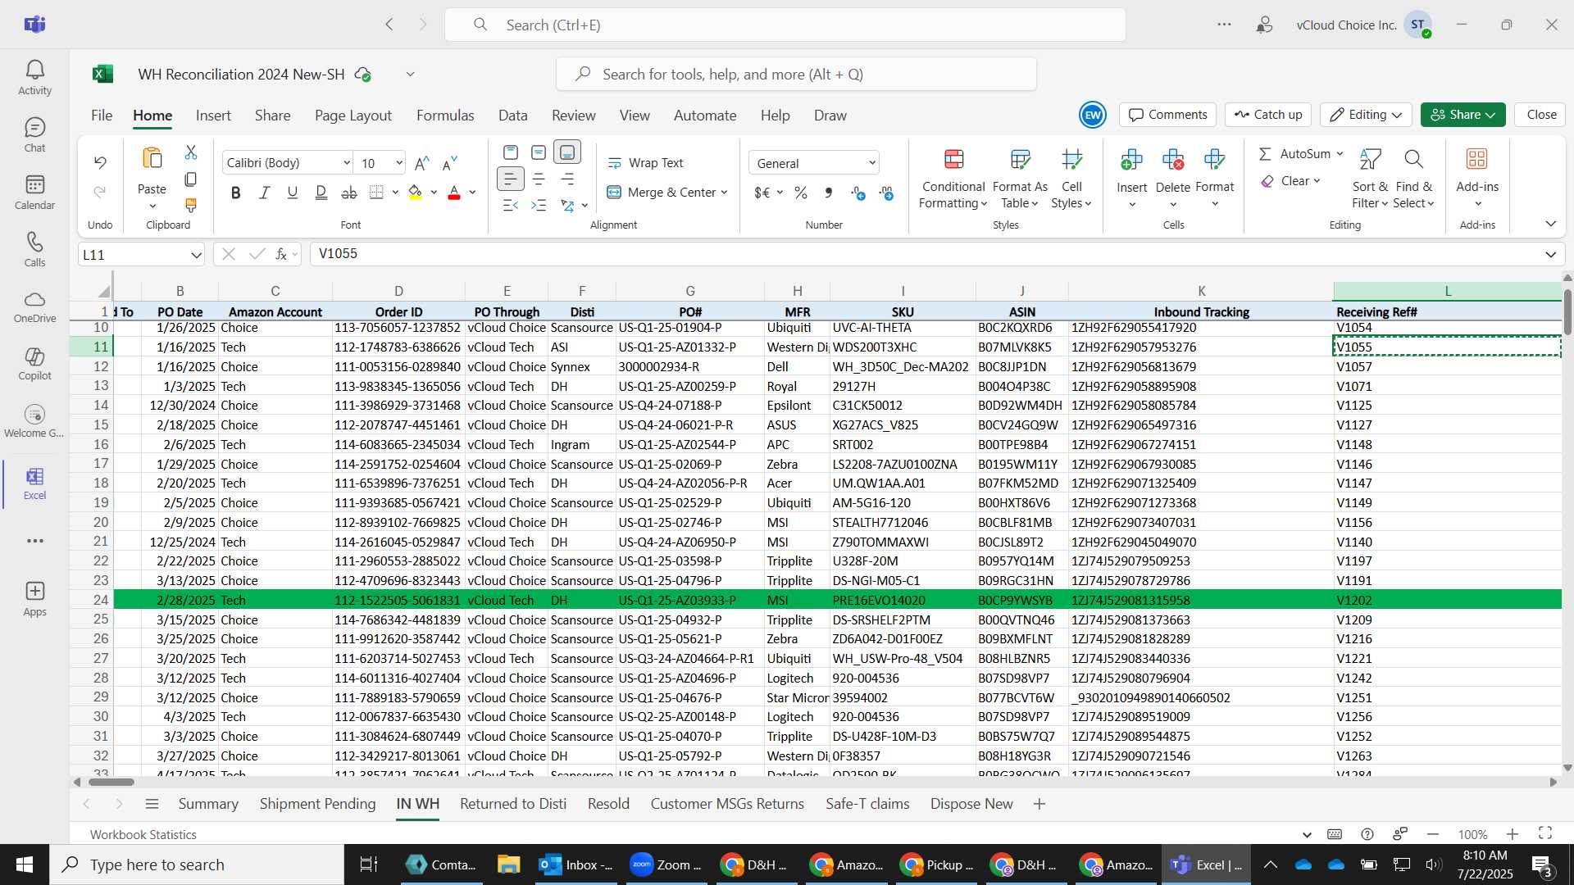1574x885 pixels.
Task: Open Copilot in the Teams sidebar
Action: (34, 364)
